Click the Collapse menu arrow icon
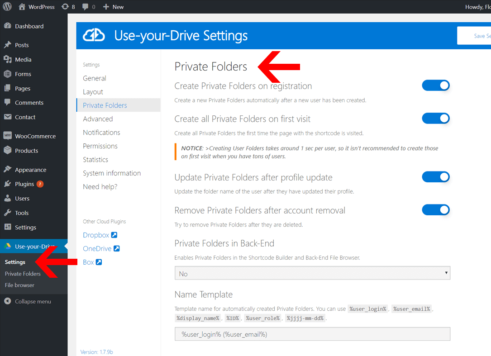The height and width of the screenshot is (356, 491). (8, 301)
